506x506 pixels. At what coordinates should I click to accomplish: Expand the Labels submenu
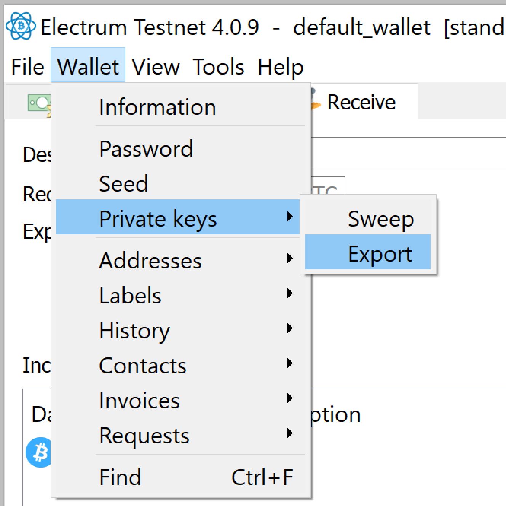pos(181,295)
